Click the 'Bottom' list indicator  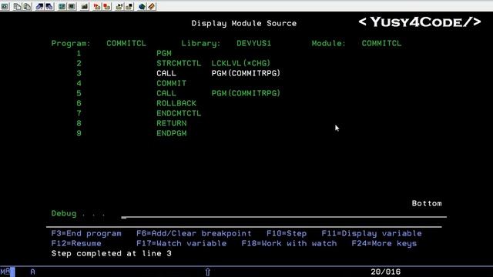click(x=427, y=203)
